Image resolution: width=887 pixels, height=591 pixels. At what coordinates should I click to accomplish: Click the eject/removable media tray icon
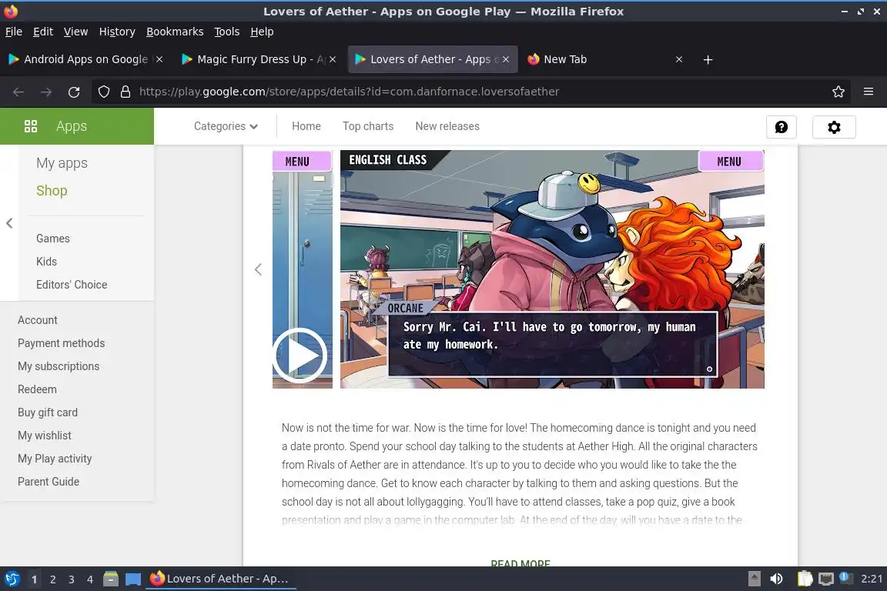pyautogui.click(x=754, y=579)
